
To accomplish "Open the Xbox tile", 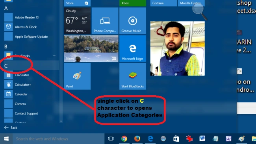I will pos(133,3).
